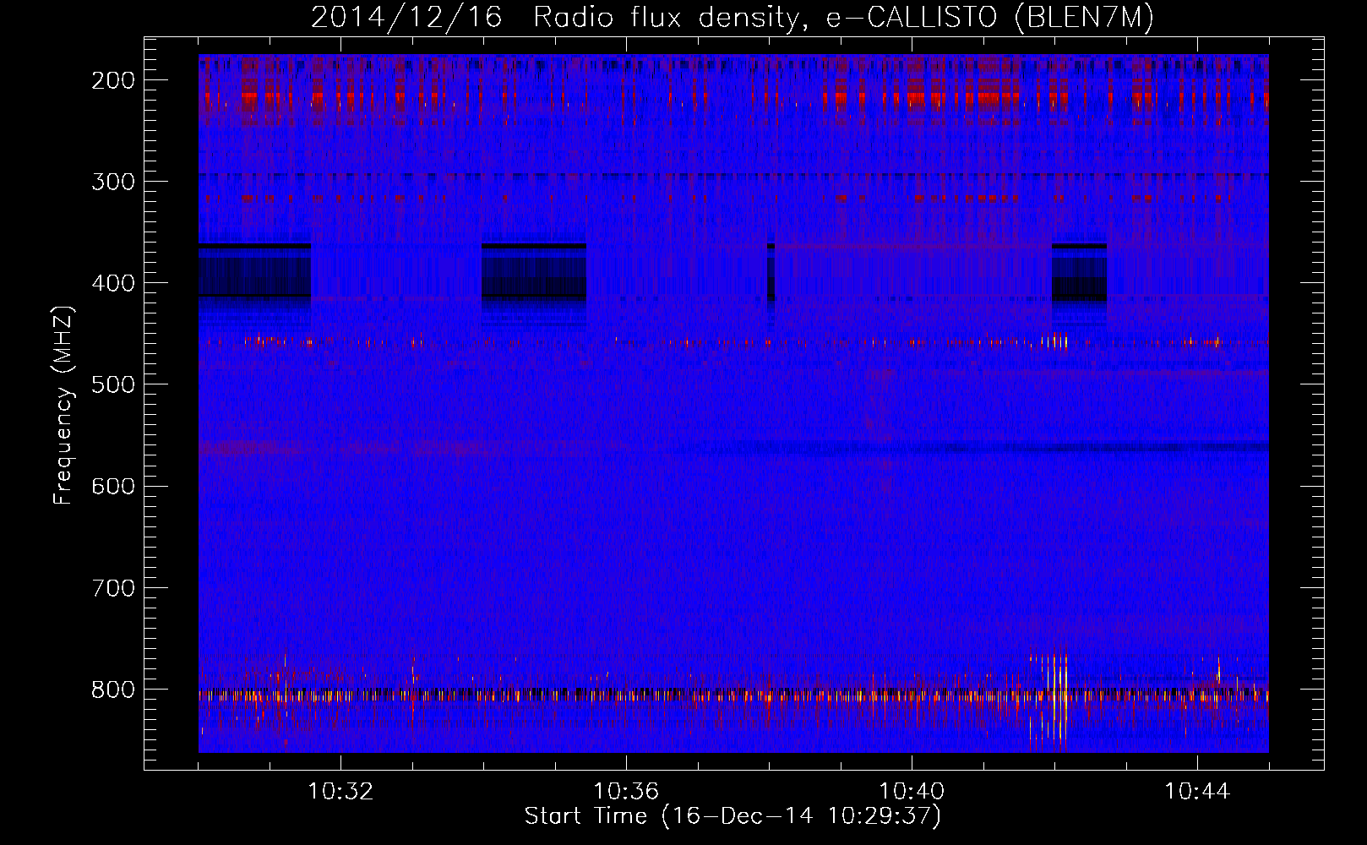Image resolution: width=1367 pixels, height=845 pixels.
Task: Click the 800 frequency tick label
Action: point(112,689)
